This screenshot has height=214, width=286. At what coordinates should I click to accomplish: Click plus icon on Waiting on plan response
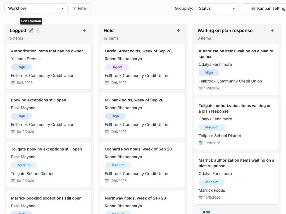click(x=272, y=30)
